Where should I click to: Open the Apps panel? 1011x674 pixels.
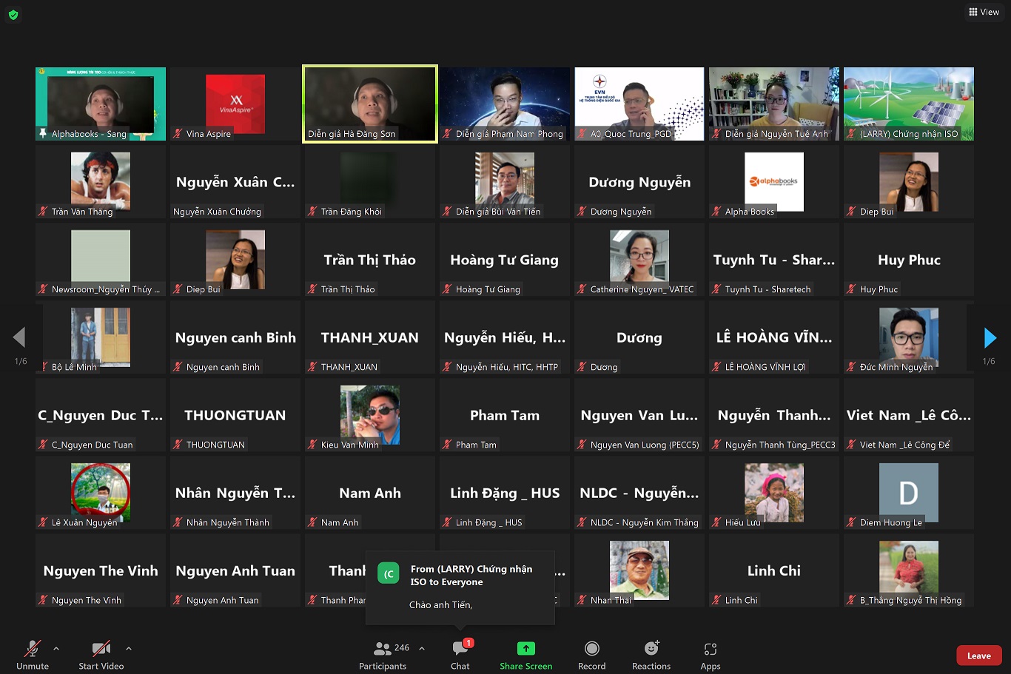coord(710,654)
